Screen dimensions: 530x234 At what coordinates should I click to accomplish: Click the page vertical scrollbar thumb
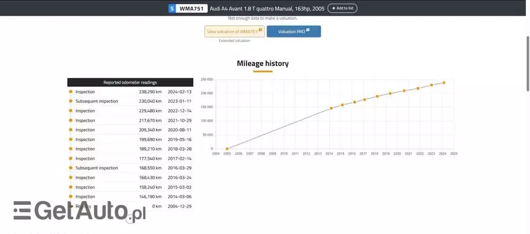pyautogui.click(x=527, y=64)
